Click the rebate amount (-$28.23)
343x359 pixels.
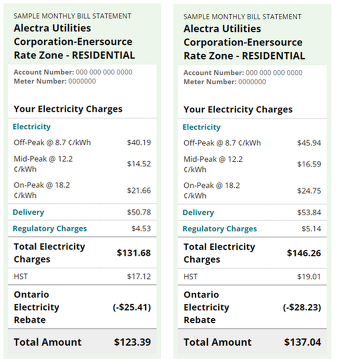[x=302, y=308]
